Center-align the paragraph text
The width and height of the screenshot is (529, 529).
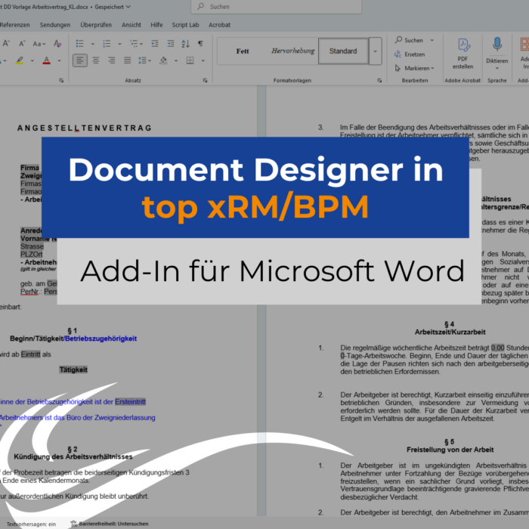97,60
